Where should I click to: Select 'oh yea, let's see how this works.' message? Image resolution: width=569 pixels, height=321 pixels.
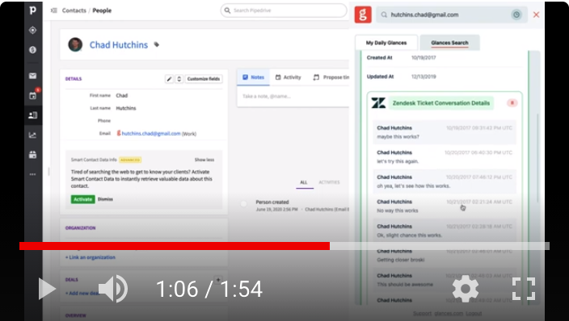445,181
